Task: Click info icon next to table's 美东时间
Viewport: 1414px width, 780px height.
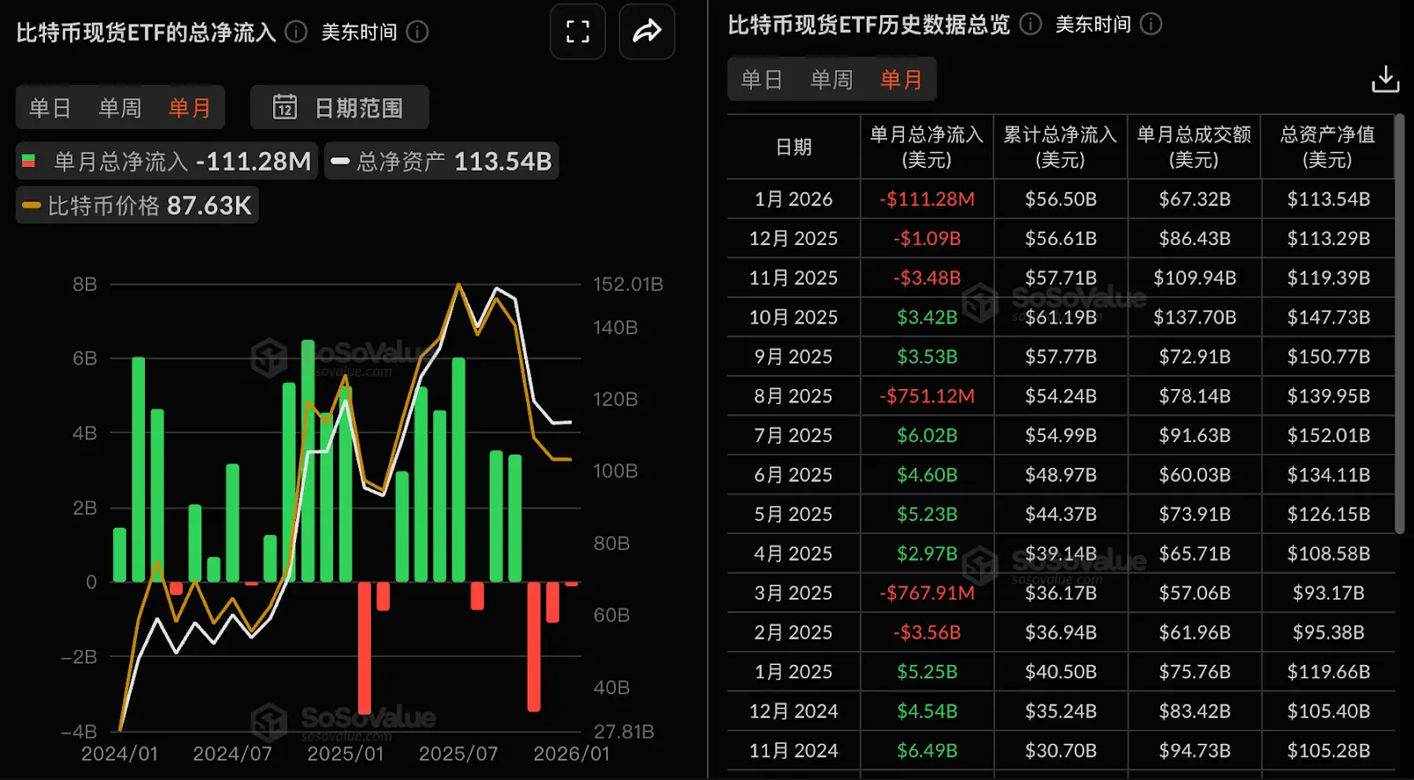Action: pyautogui.click(x=1151, y=24)
